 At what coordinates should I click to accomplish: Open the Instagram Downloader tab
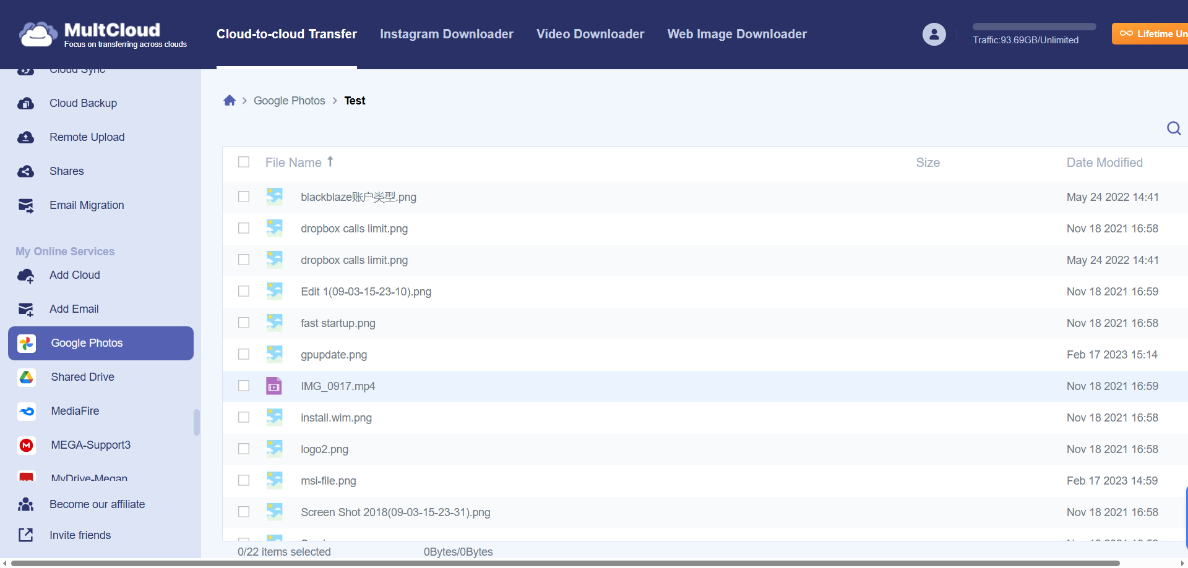[x=447, y=34]
